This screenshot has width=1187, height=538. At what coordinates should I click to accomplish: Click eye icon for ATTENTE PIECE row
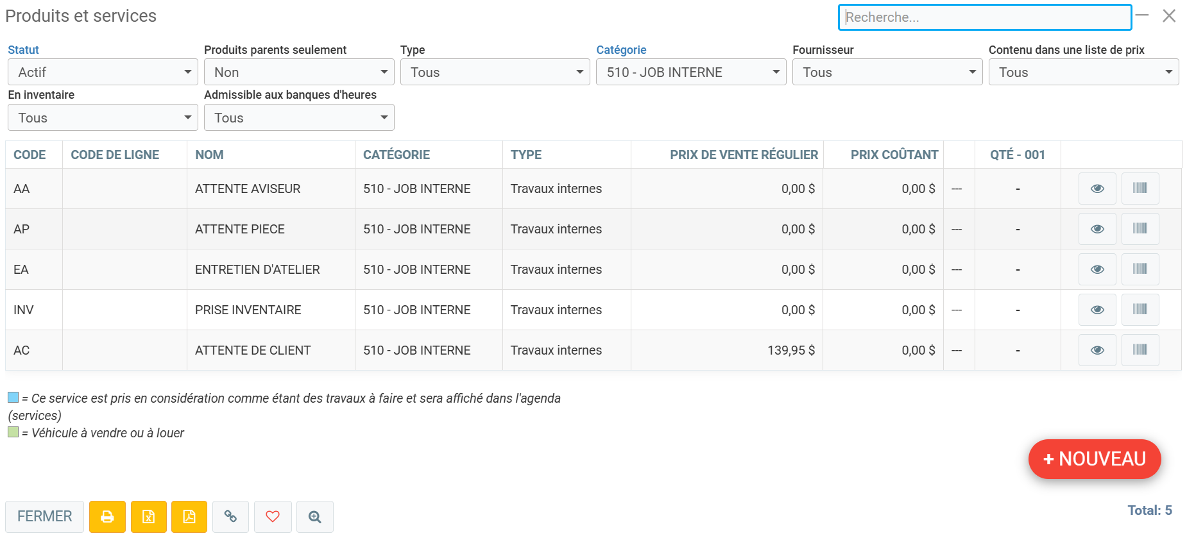click(1097, 229)
